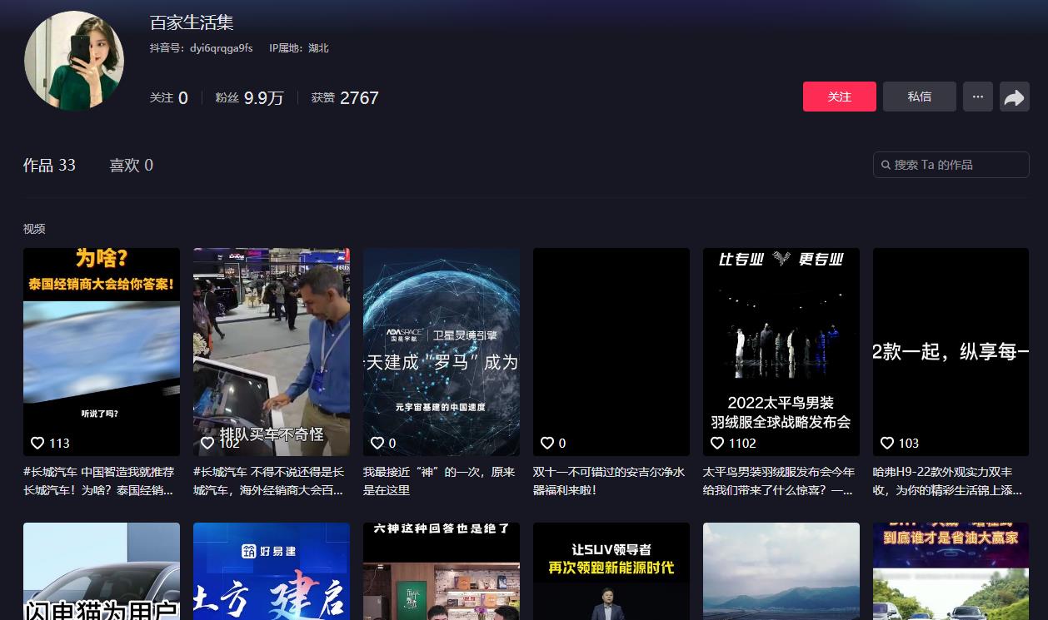The width and height of the screenshot is (1048, 620).
Task: Open the 2022太平鸟男装 video thumbnail
Action: (781, 352)
